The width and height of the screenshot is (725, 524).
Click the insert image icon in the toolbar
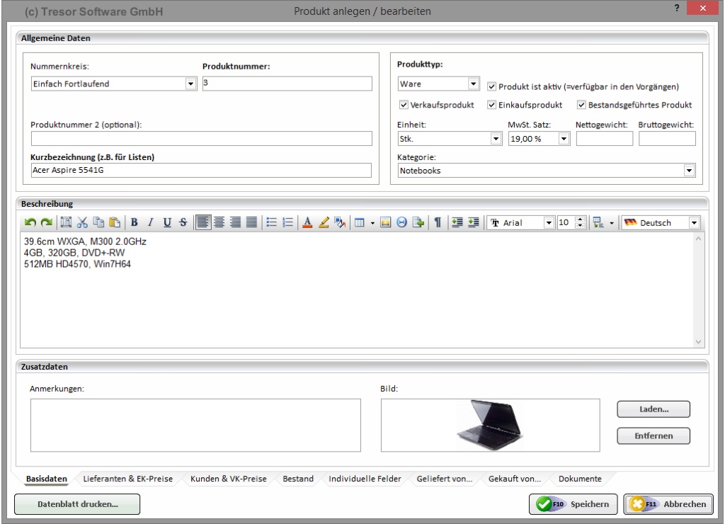pos(386,223)
